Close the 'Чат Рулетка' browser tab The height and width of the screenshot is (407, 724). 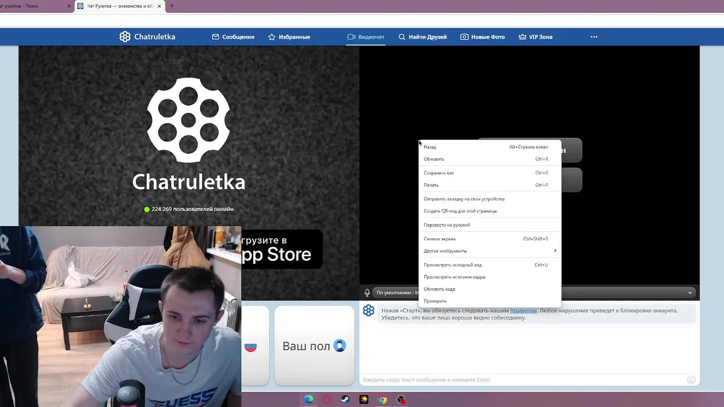tap(160, 6)
